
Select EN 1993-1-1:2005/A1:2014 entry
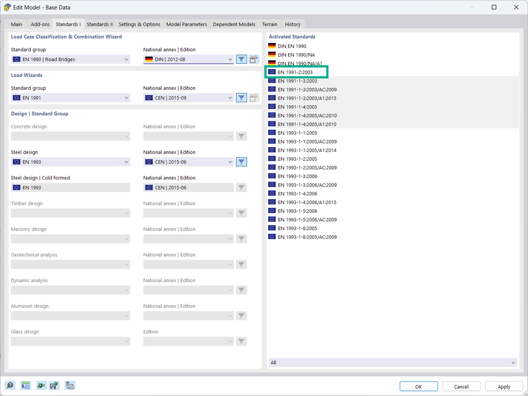307,150
